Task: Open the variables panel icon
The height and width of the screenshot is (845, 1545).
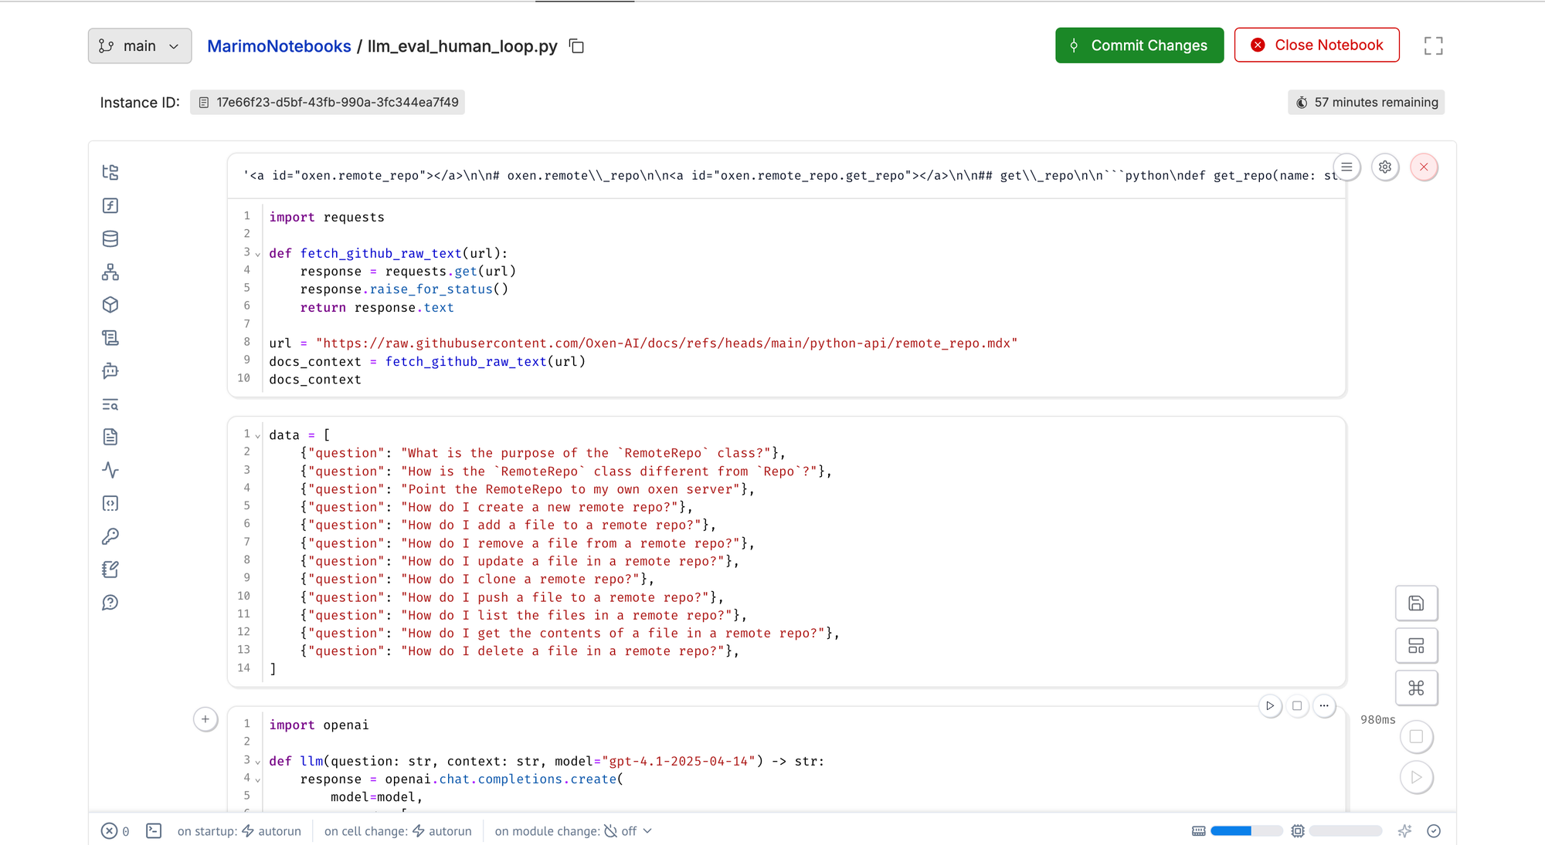Action: tap(110, 205)
